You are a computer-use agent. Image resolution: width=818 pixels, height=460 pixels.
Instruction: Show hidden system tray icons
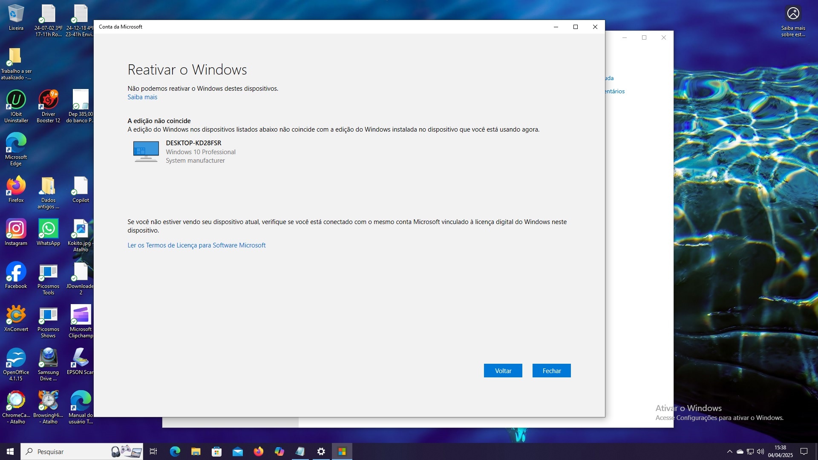729,451
